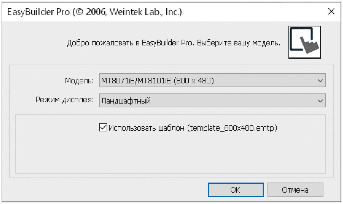Click the Отмена button
Image resolution: width=343 pixels, height=204 pixels.
tap(295, 190)
